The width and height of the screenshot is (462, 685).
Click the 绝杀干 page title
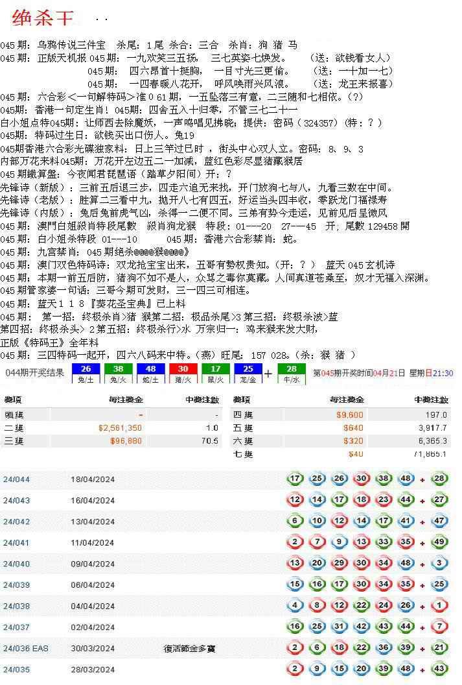click(43, 19)
